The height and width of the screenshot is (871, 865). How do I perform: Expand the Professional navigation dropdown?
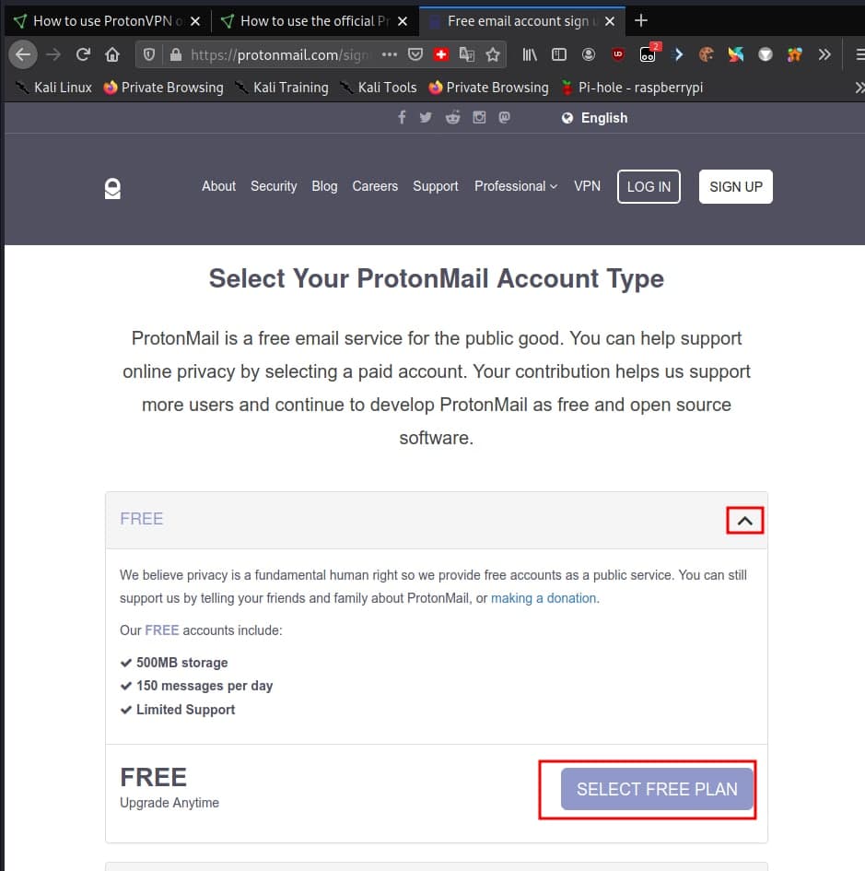tap(516, 186)
